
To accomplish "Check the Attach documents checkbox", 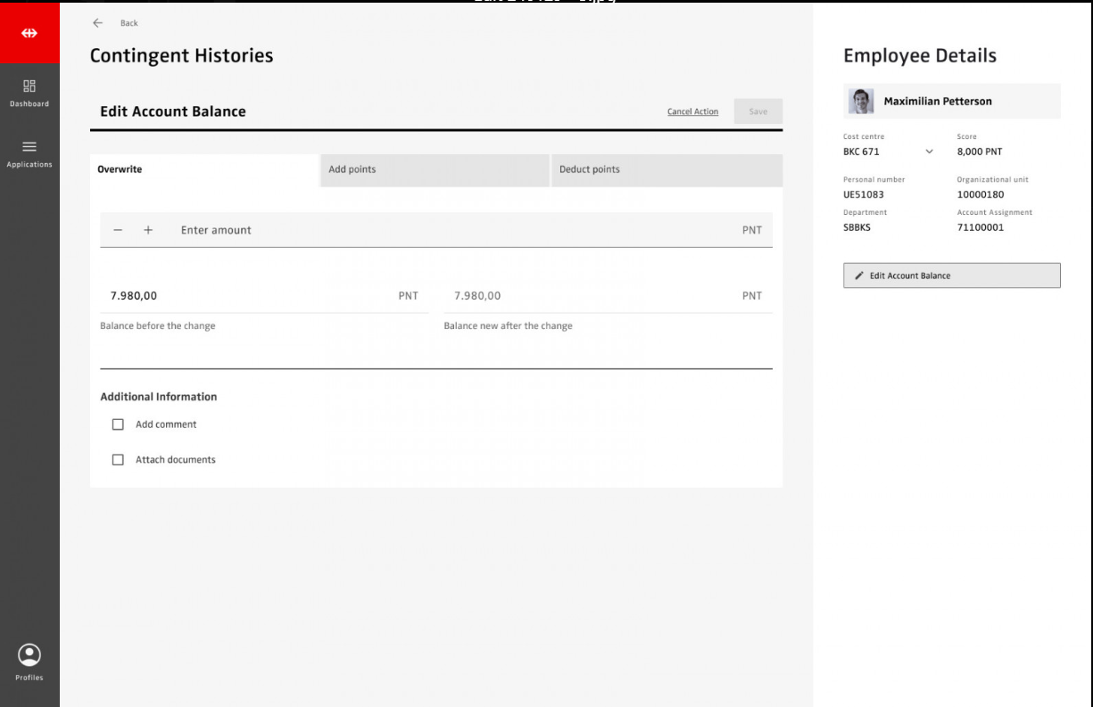I will pyautogui.click(x=118, y=460).
